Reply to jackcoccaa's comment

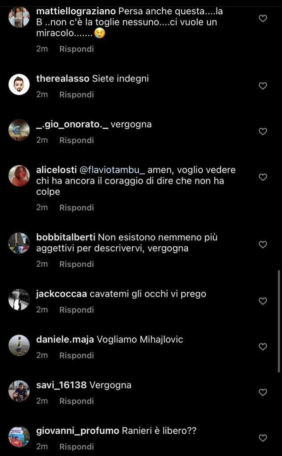pyautogui.click(x=77, y=310)
